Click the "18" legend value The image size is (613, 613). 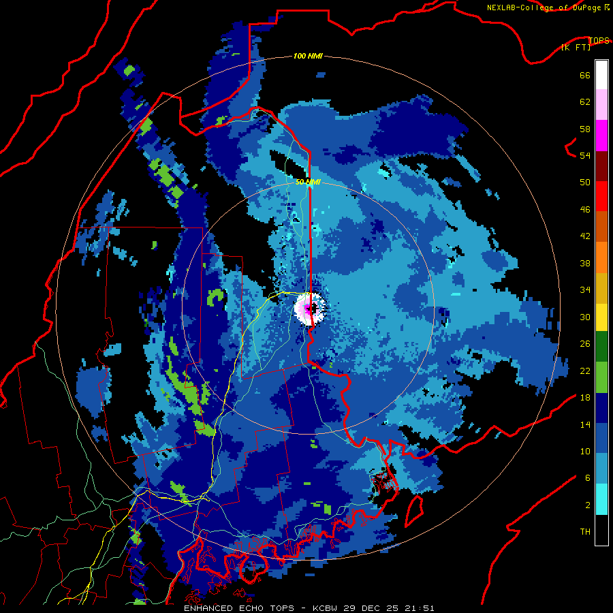point(585,398)
